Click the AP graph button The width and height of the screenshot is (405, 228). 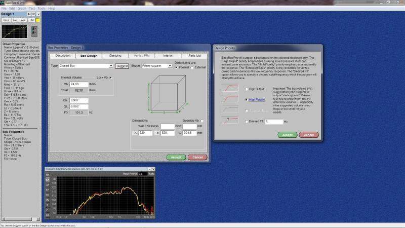click(48, 185)
